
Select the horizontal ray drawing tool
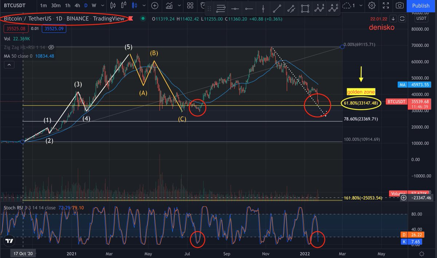[249, 8]
